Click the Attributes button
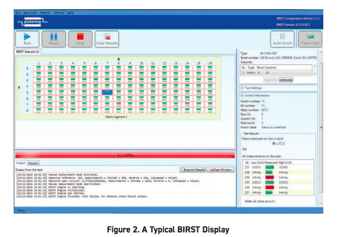Viewport: 337px width, 237px height. click(286, 80)
